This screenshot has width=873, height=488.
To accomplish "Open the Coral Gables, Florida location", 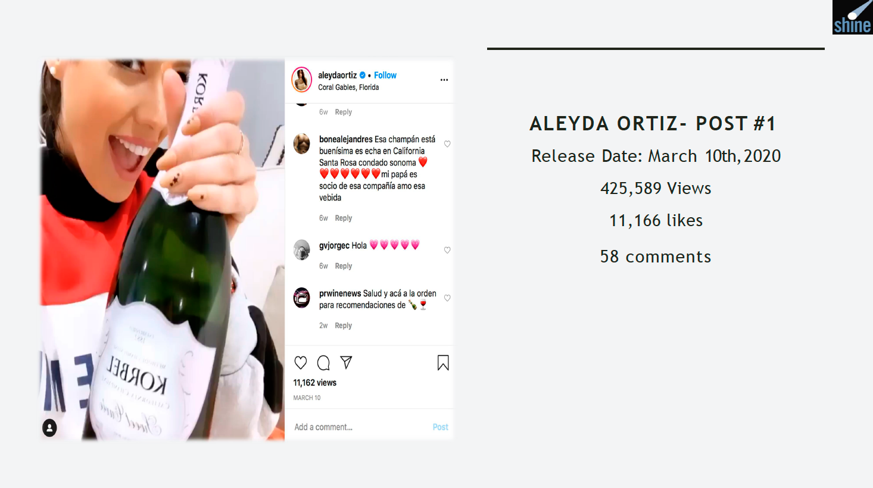I will 348,87.
